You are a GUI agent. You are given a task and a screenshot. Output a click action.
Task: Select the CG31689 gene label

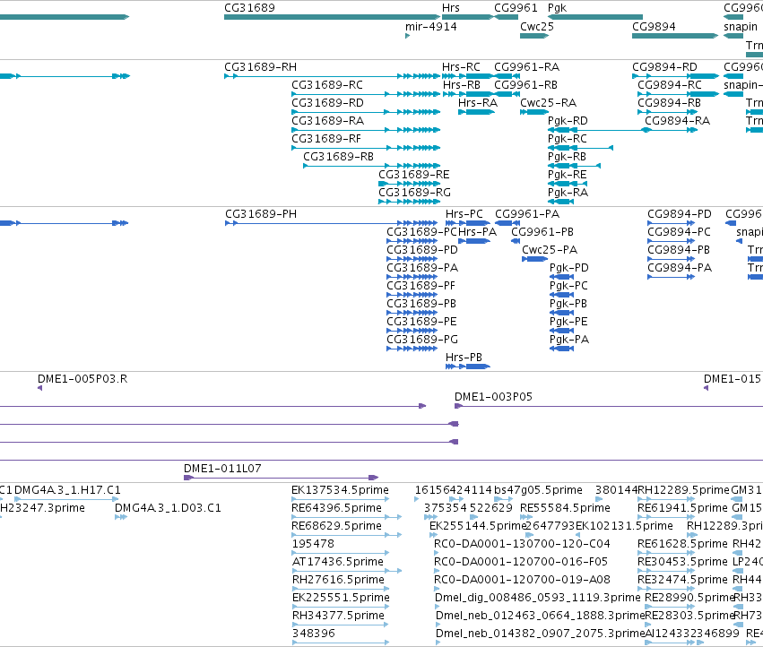click(x=249, y=8)
